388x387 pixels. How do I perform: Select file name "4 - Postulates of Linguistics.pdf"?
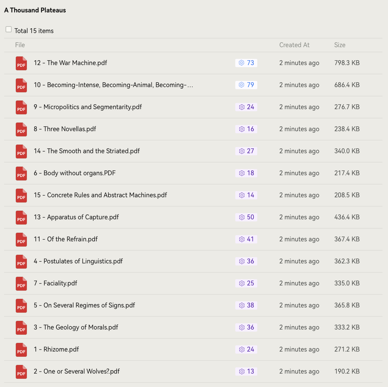pyautogui.click(x=78, y=261)
